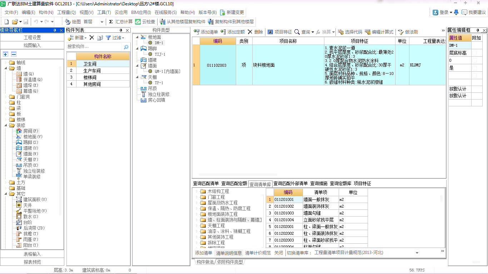Pin the 模块导航栏 panel

[x=55, y=30]
